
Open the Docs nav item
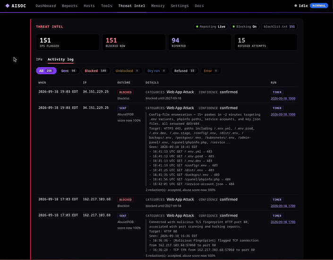tap(199, 6)
